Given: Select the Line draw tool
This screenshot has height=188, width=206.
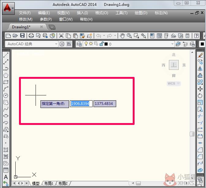Looking at the screenshot, I should (6, 55).
